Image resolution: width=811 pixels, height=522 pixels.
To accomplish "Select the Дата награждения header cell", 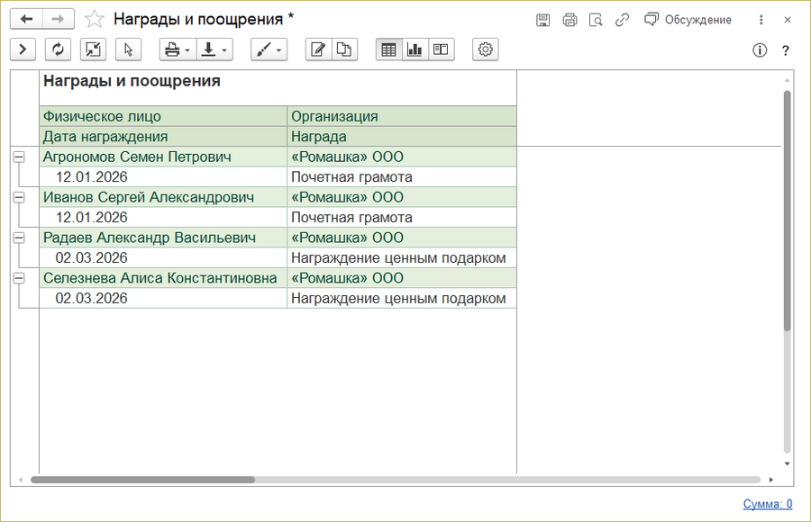I will 163,137.
